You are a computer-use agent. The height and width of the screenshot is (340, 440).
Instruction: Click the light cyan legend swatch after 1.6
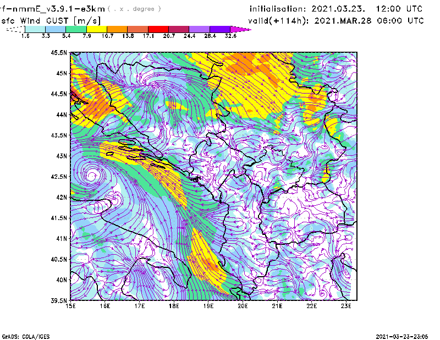[35, 29]
